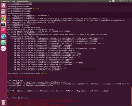
Task: Click the 'For faster builds update this project' line
Action: click(x=38, y=31)
